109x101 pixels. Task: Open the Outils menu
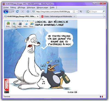[52, 8]
